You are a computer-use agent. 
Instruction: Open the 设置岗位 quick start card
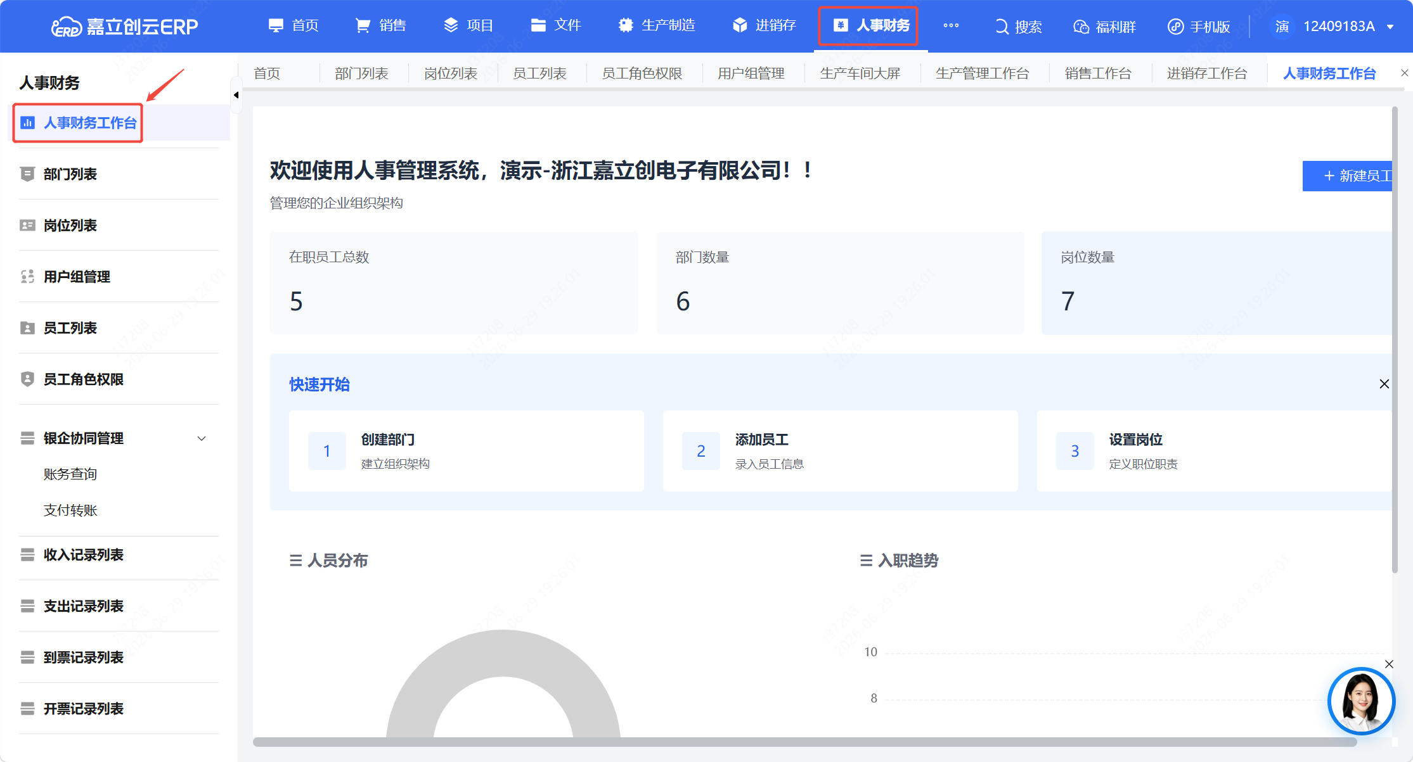1215,451
